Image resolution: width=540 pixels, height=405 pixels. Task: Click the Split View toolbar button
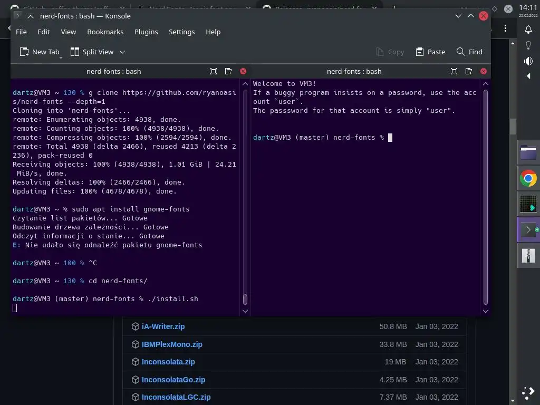[92, 52]
